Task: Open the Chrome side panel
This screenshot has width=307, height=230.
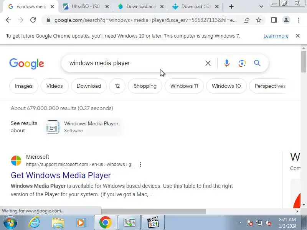Action: coord(274,20)
